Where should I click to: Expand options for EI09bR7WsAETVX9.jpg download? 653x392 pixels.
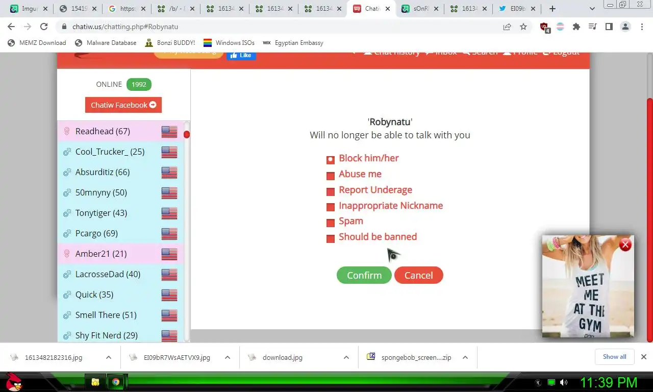point(228,357)
